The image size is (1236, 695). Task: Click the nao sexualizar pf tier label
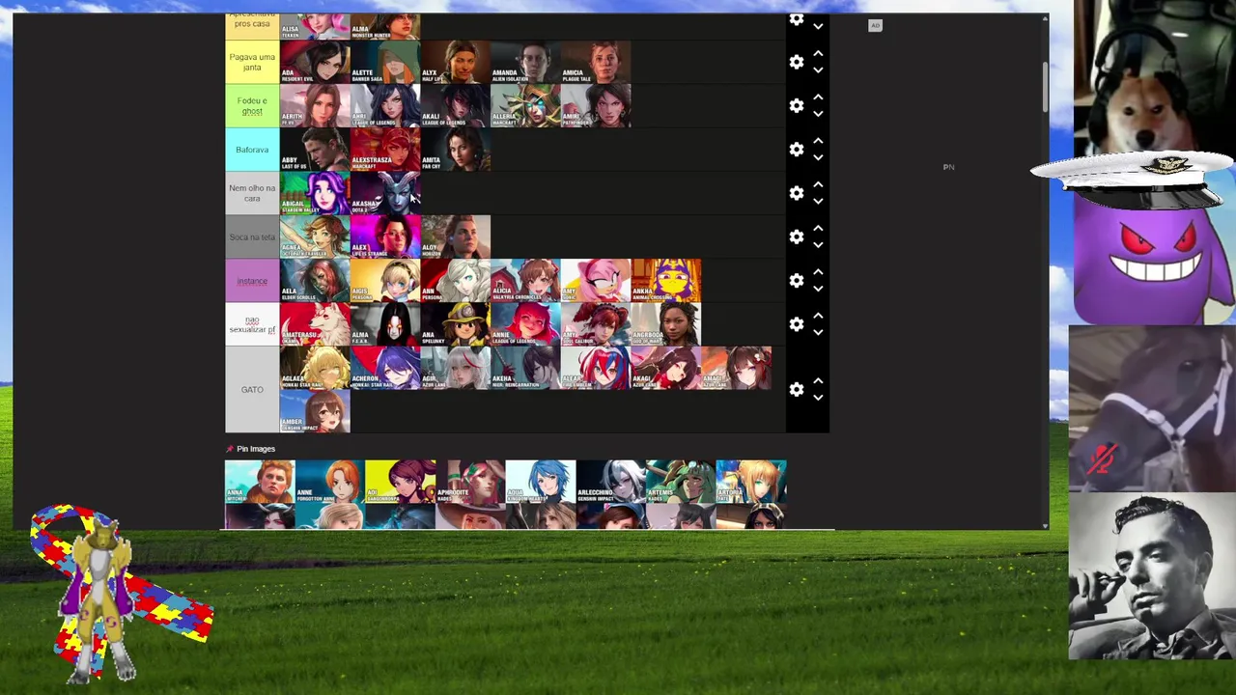tap(252, 324)
